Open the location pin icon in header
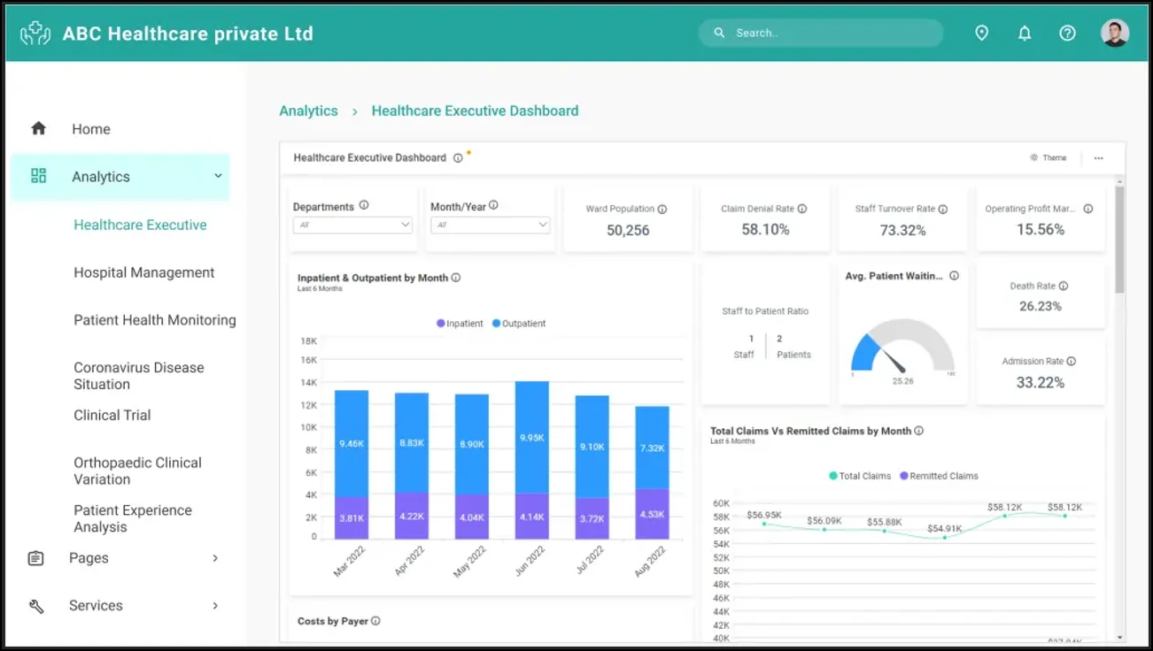Screen dimensions: 1153x651 tap(981, 33)
